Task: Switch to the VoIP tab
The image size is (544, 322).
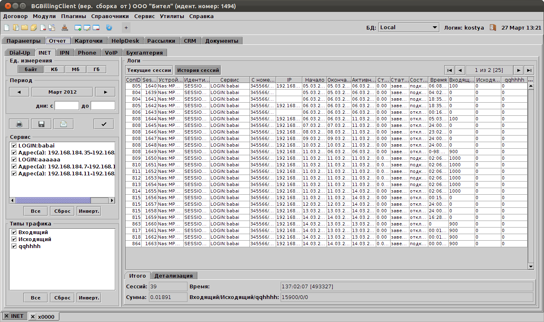Action: 111,53
